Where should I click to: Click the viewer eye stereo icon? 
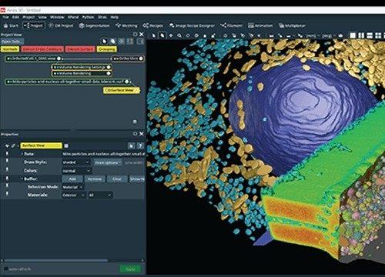pyautogui.click(x=340, y=35)
